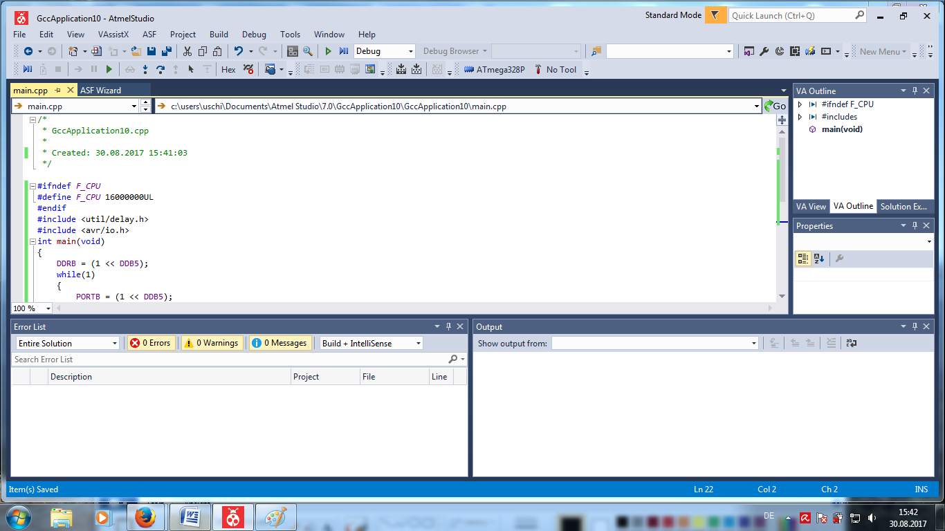Click the Cut scissors icon
The width and height of the screenshot is (945, 531).
point(187,51)
